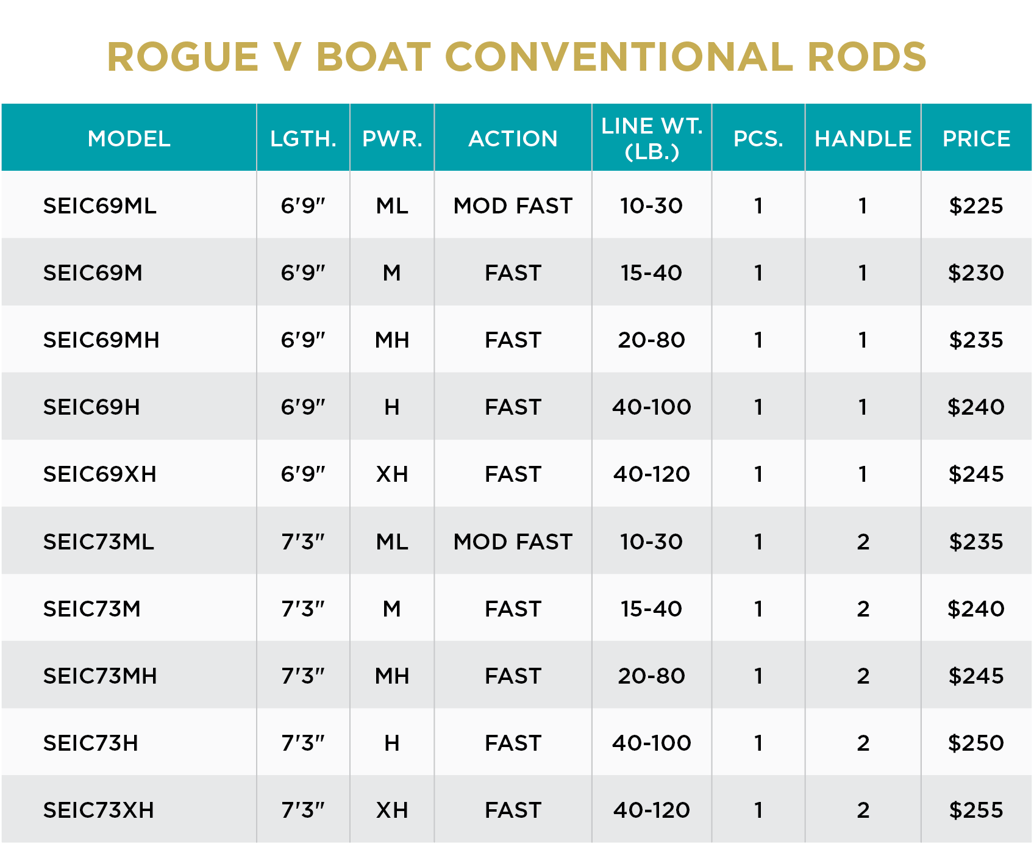Screen dimensions: 1034x844
Task: Click the LINE WT. (LB.) header
Action: (x=652, y=138)
